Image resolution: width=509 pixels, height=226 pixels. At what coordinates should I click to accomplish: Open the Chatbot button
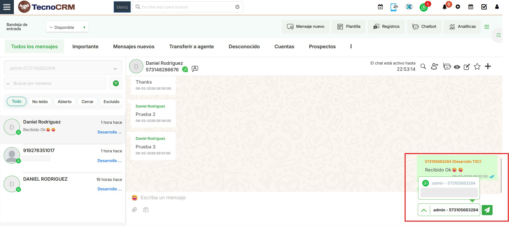424,26
